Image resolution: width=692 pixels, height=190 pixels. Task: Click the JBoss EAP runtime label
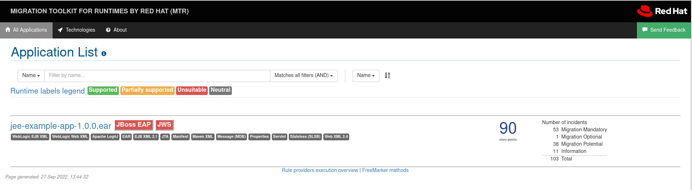pyautogui.click(x=134, y=125)
